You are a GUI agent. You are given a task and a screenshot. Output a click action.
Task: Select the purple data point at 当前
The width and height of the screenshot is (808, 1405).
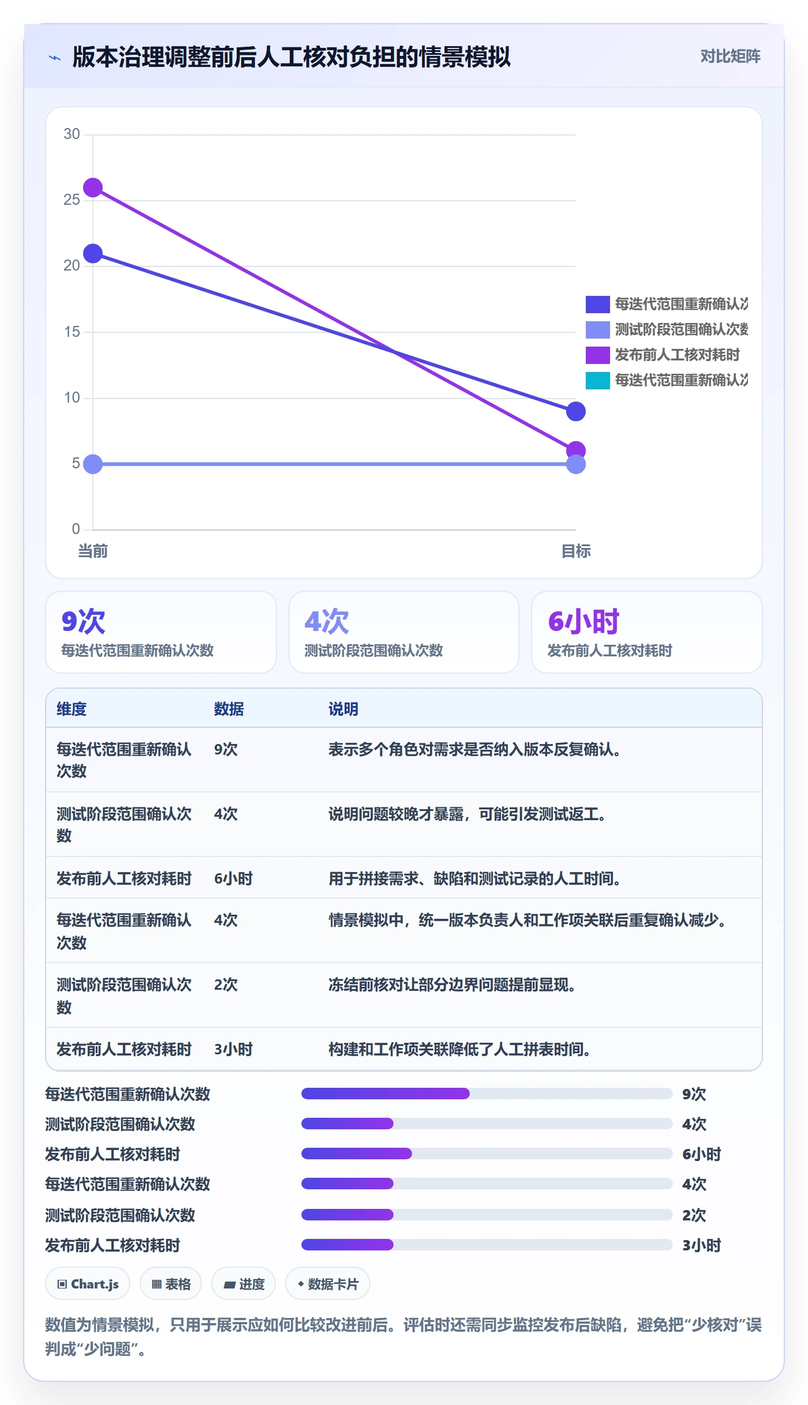click(93, 187)
